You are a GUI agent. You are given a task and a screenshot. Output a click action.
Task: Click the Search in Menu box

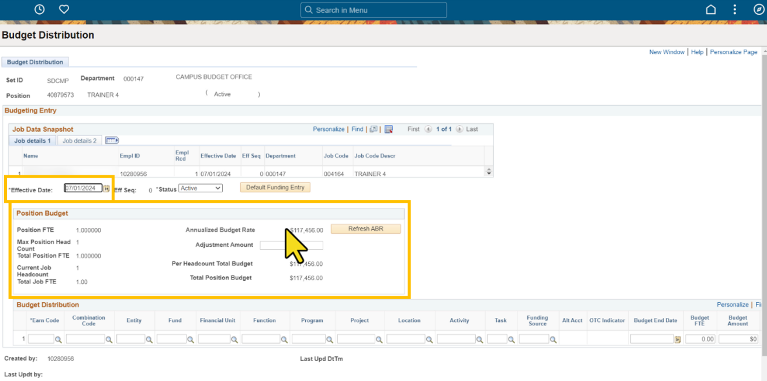click(374, 10)
